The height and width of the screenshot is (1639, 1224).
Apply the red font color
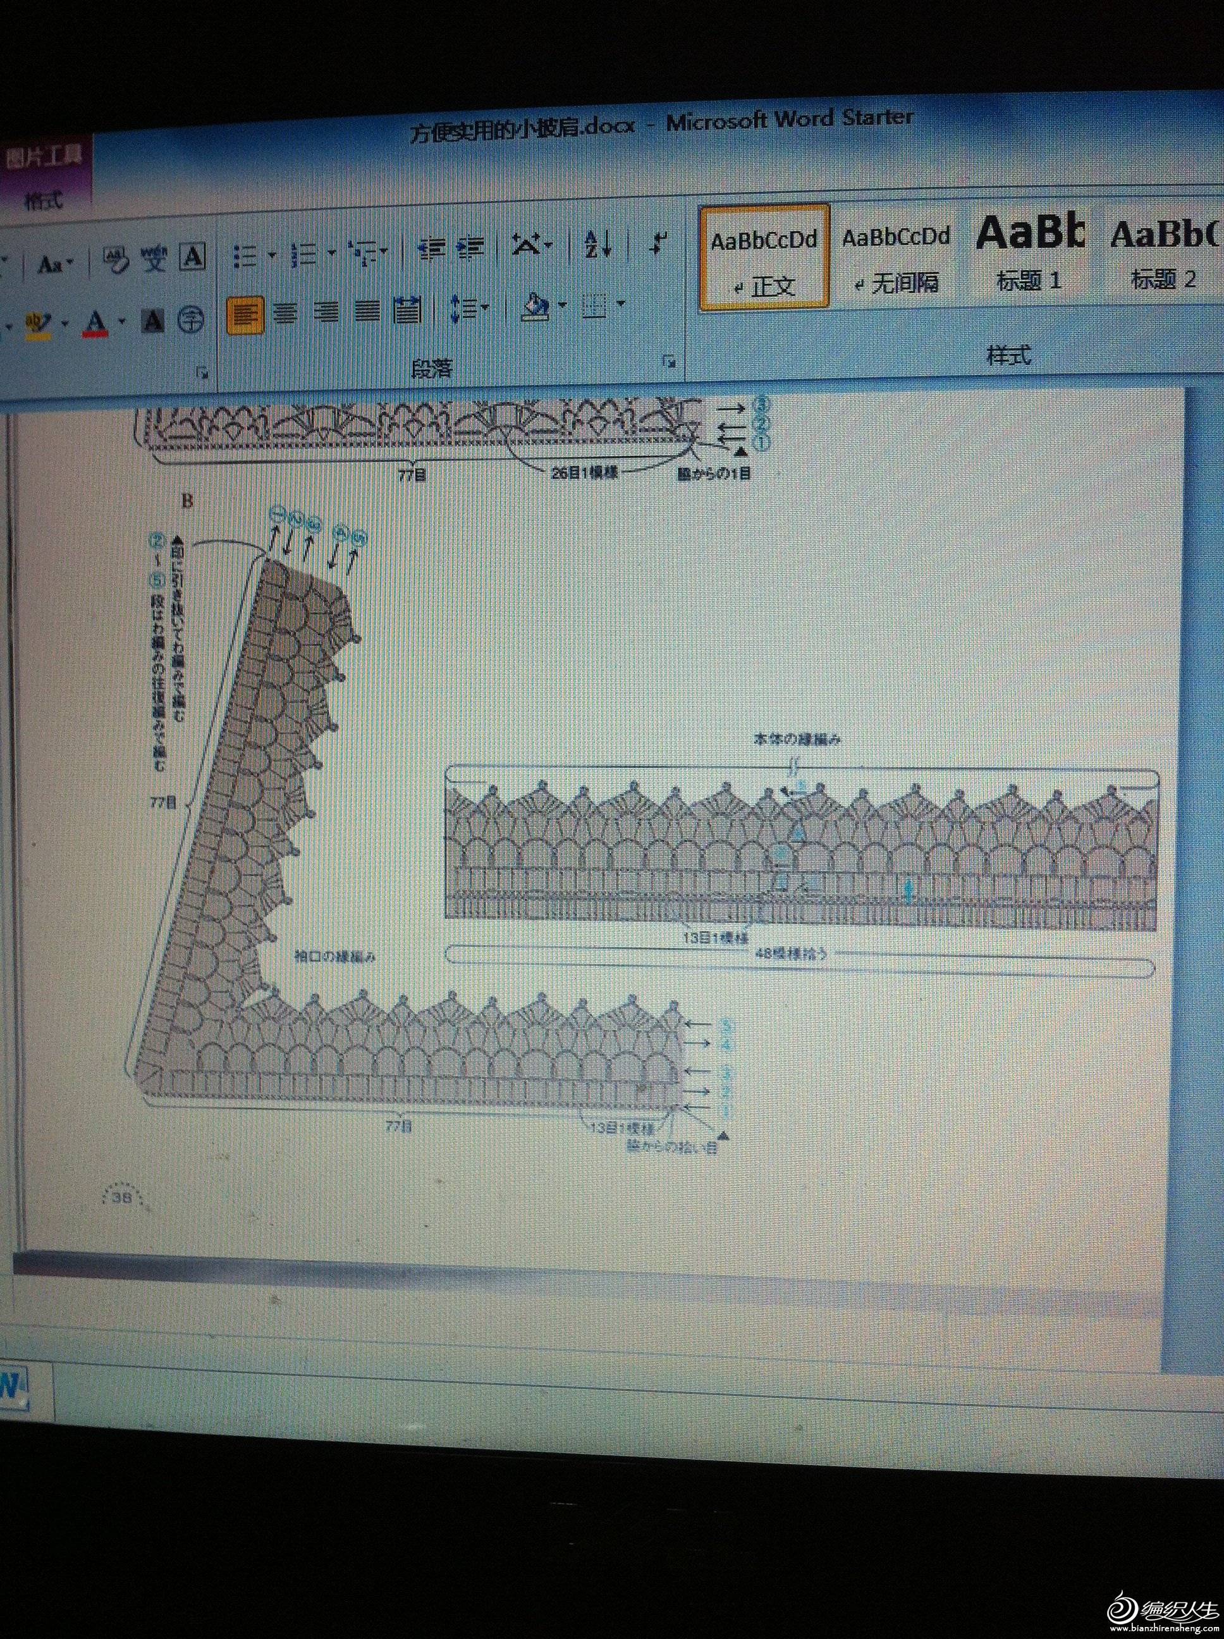[96, 323]
